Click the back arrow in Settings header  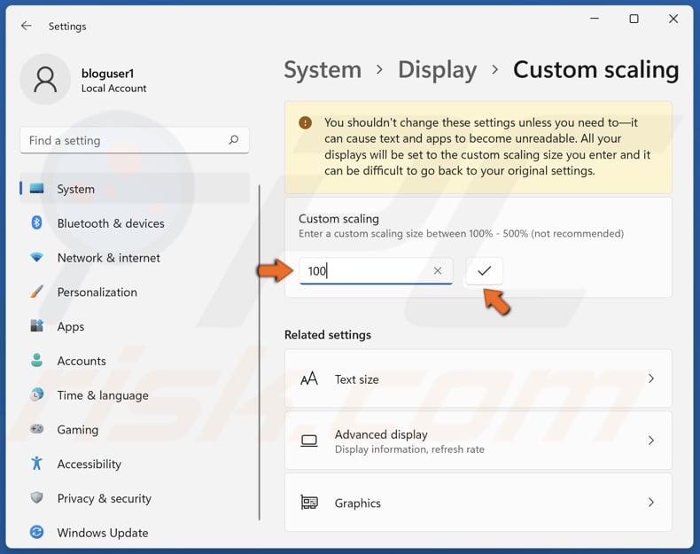[27, 26]
